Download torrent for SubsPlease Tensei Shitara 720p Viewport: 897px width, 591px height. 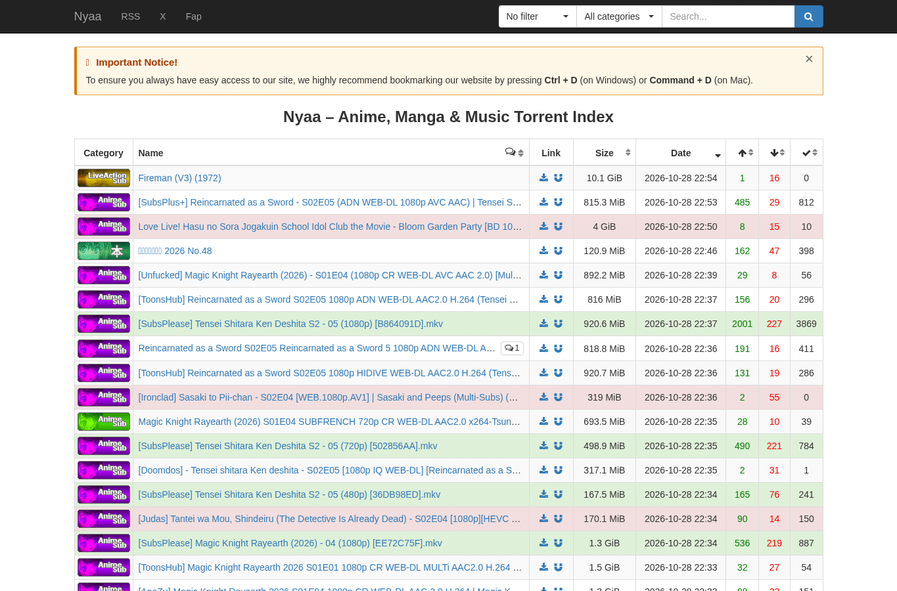point(543,446)
